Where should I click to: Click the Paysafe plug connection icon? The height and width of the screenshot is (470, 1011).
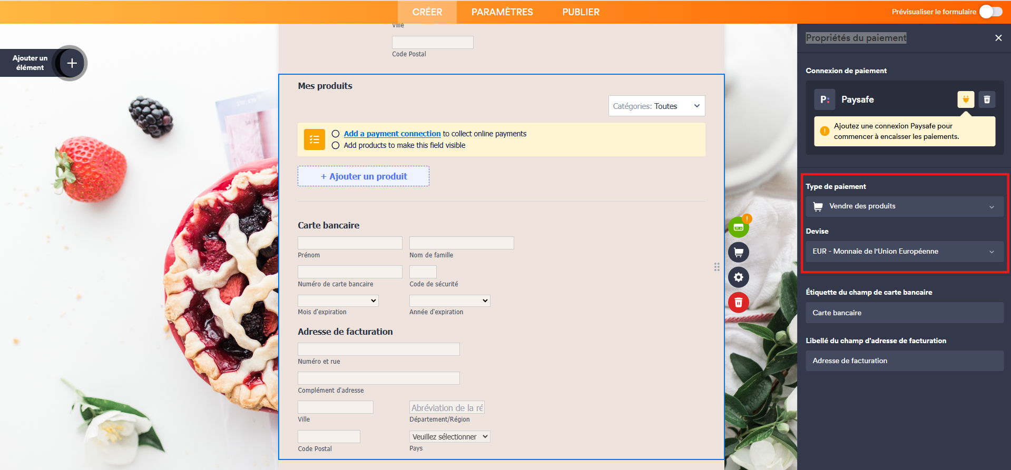(966, 99)
